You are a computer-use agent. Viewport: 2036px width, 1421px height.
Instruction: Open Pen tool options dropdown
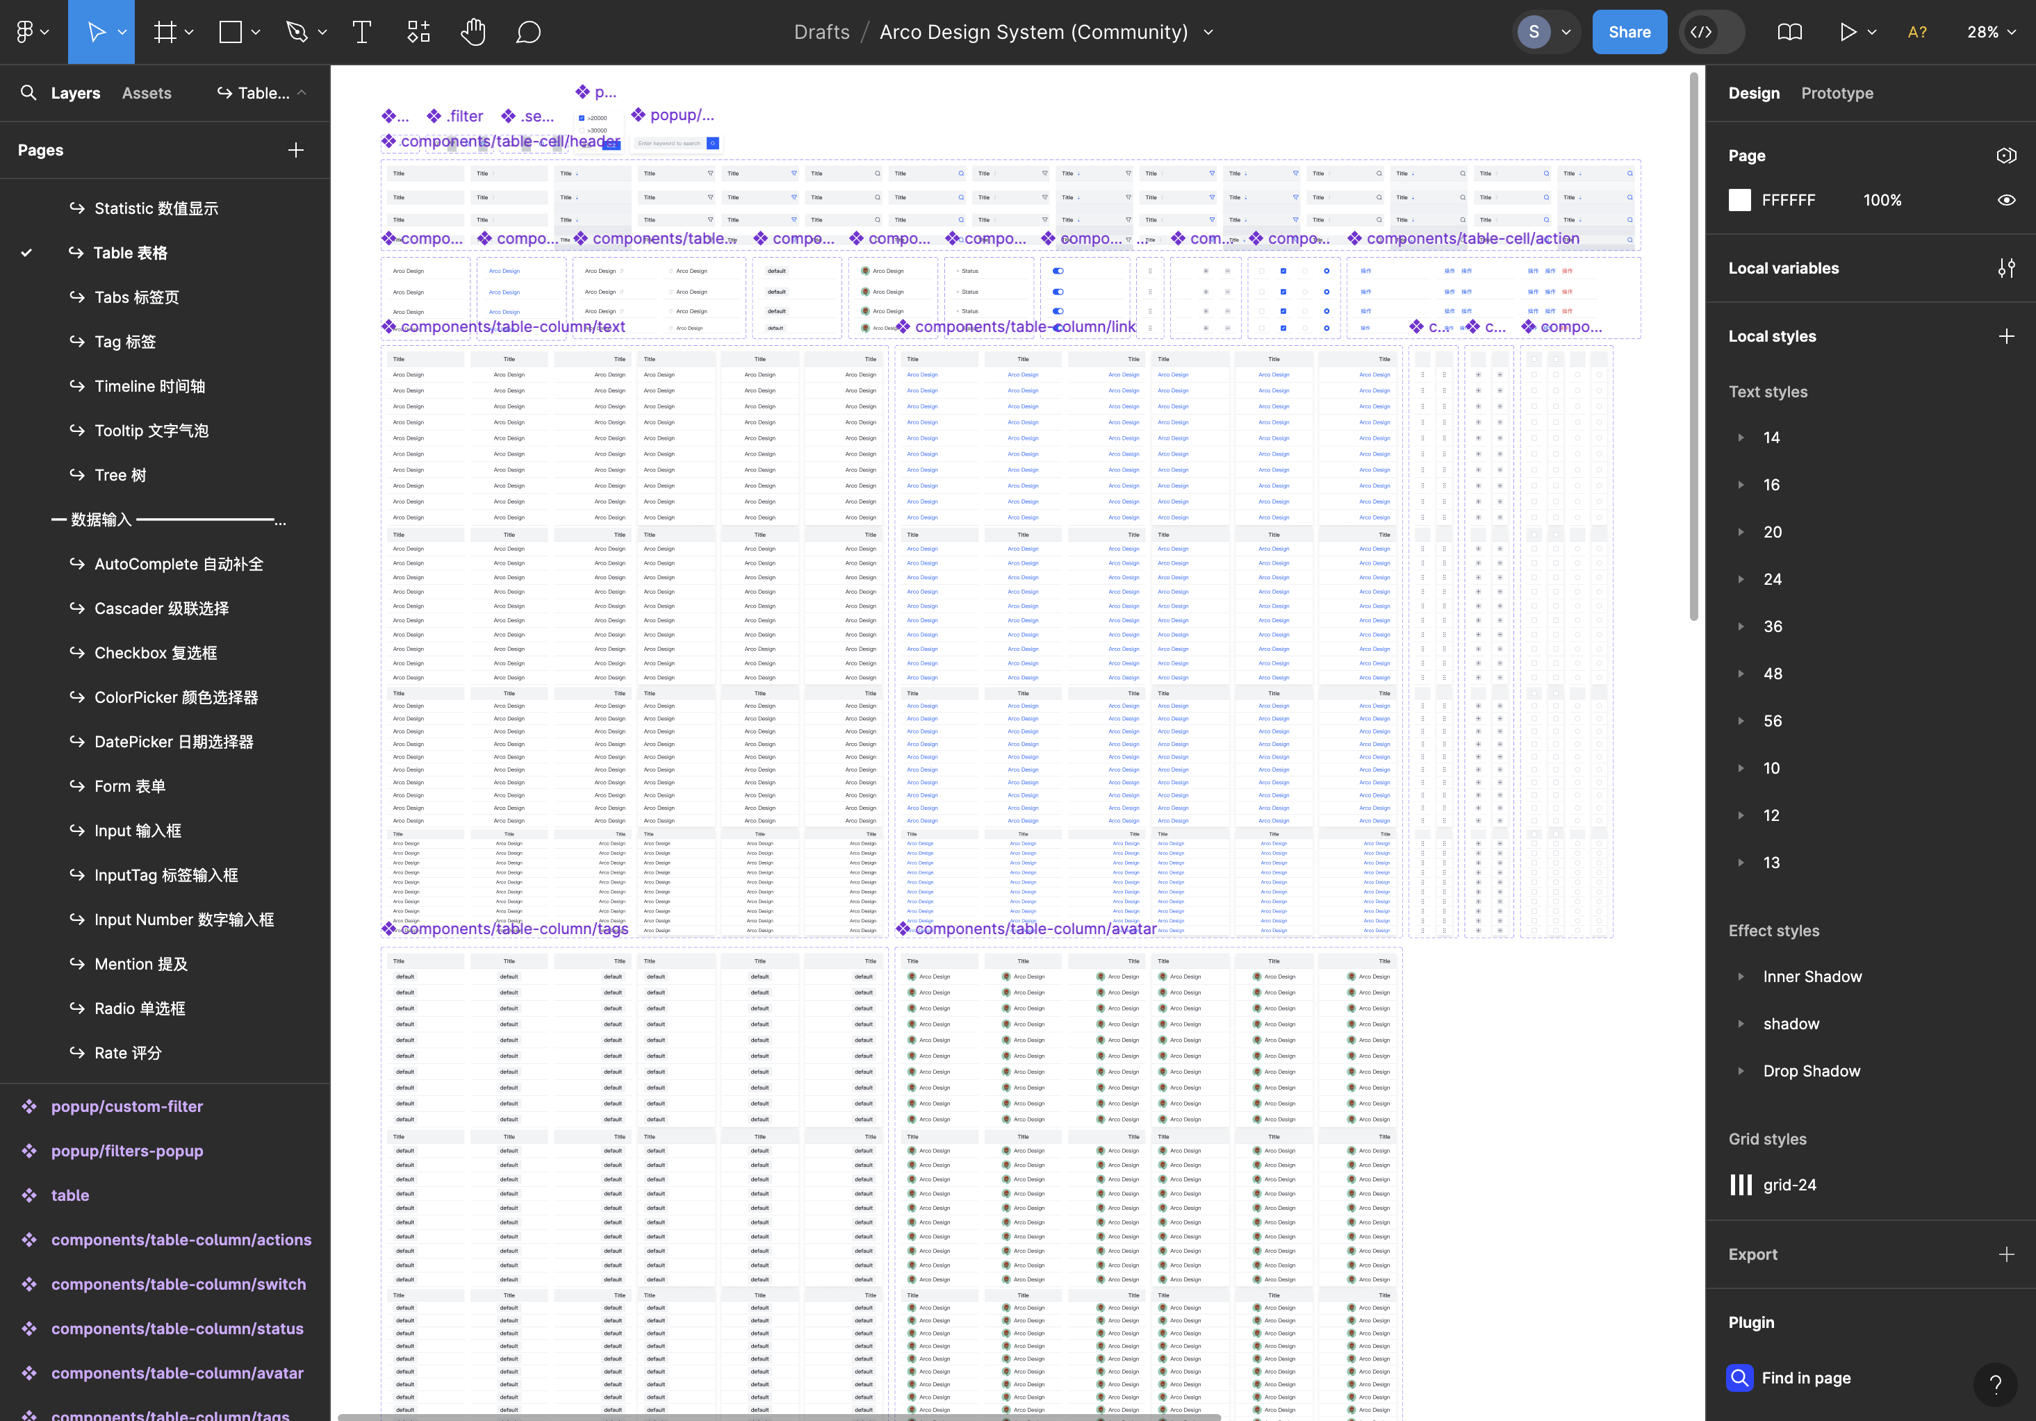tap(322, 32)
